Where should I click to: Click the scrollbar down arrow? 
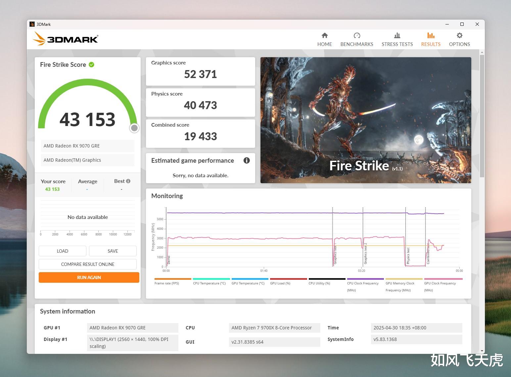pyautogui.click(x=482, y=351)
